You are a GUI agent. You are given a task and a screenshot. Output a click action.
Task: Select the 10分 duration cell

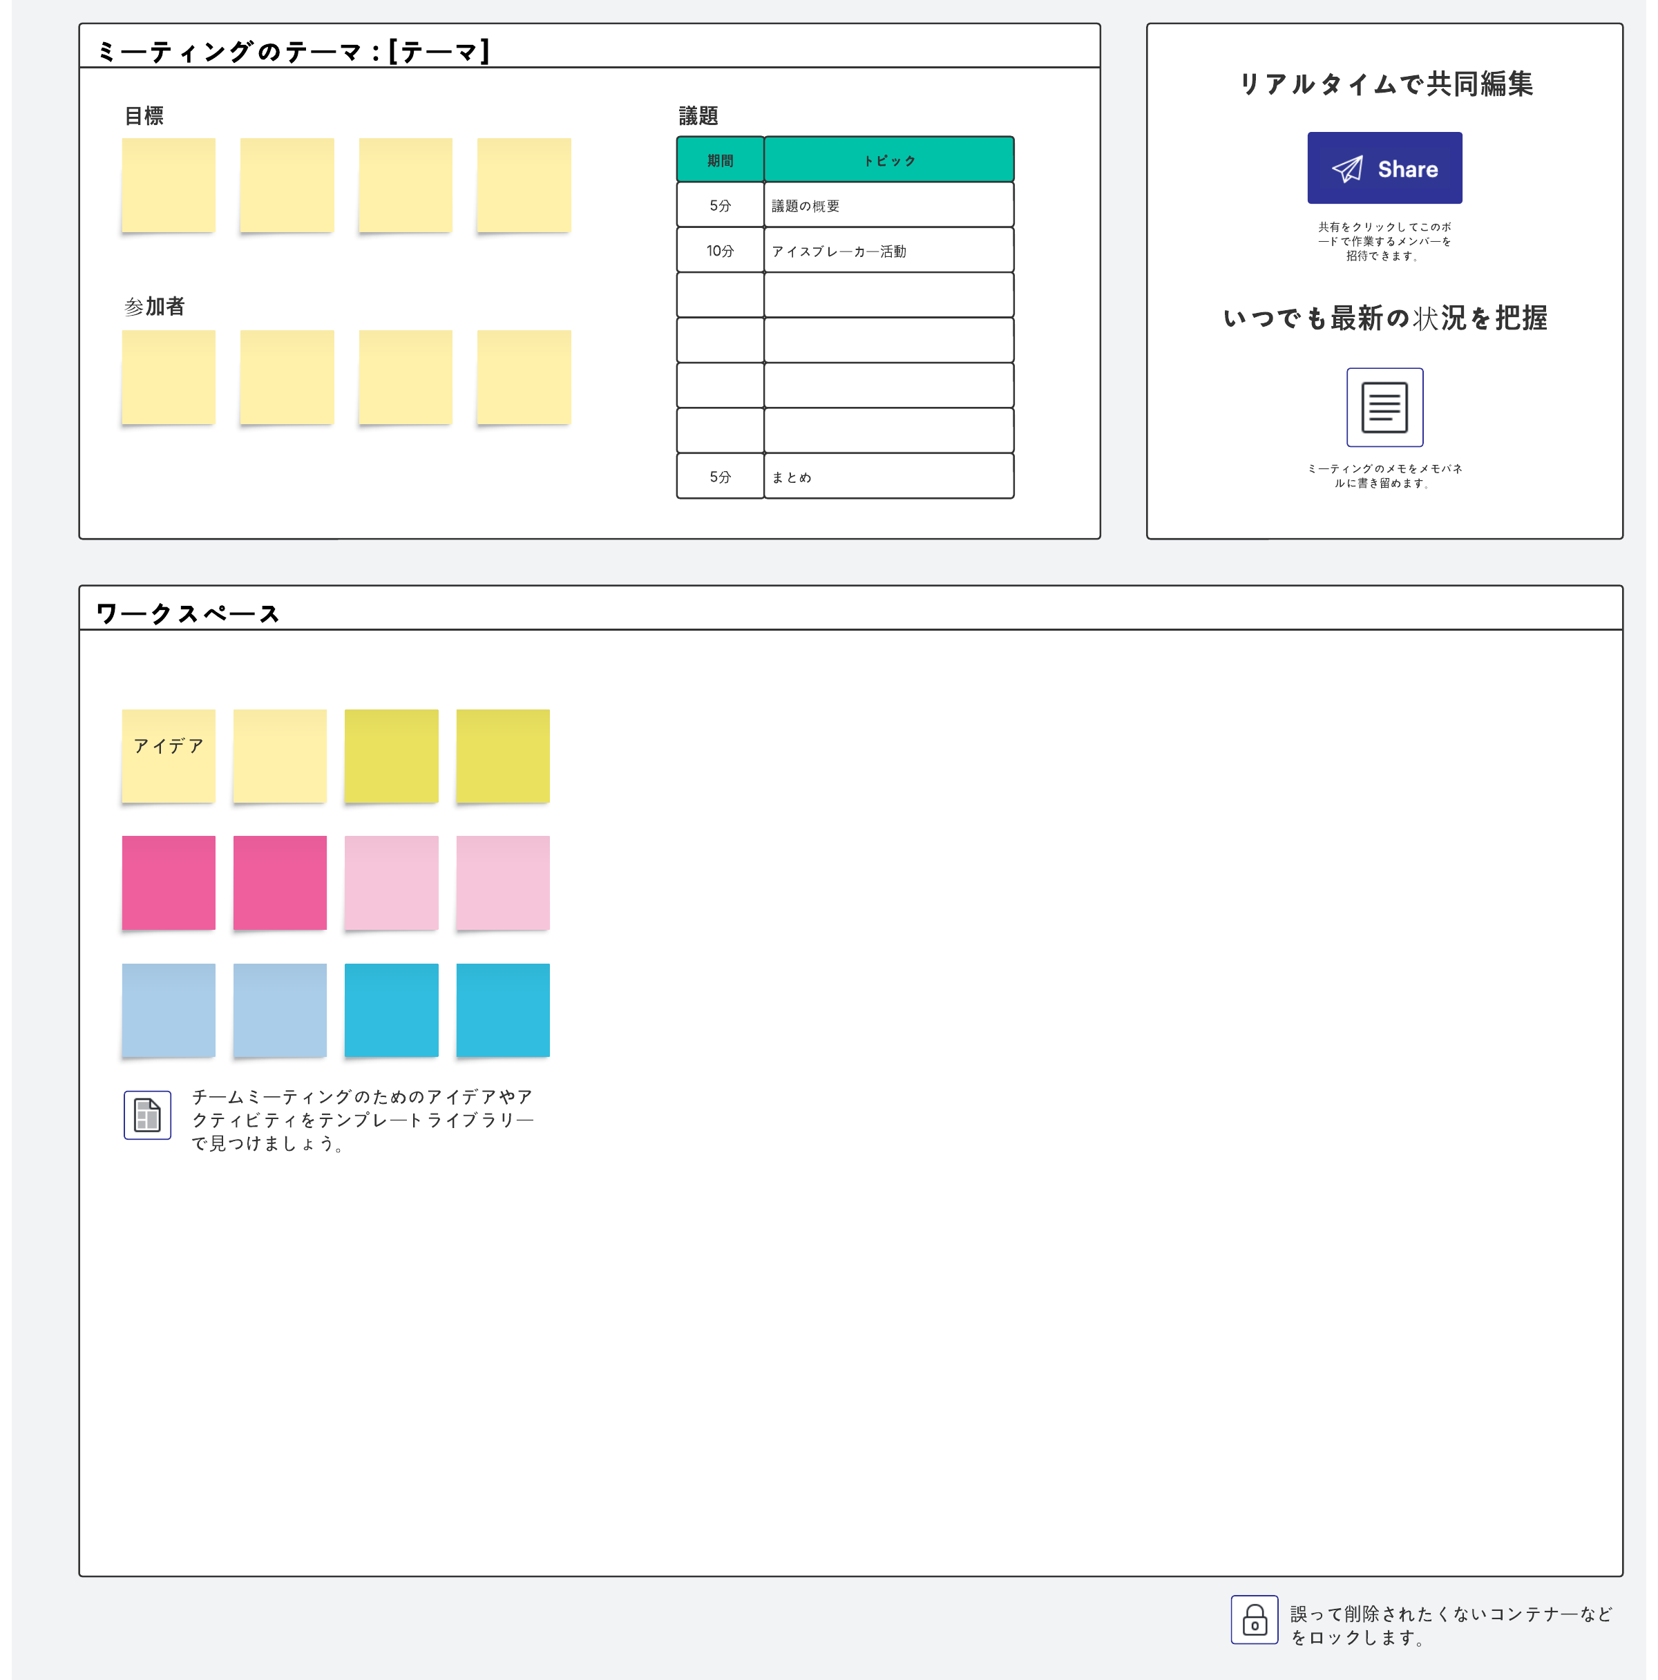pos(720,251)
